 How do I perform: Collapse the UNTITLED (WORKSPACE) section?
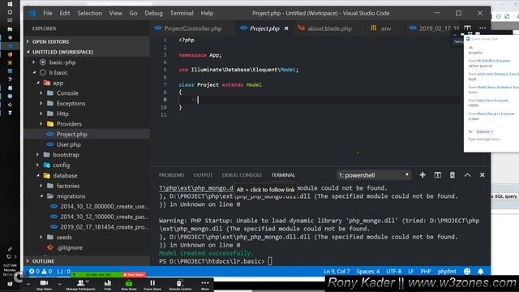point(62,52)
